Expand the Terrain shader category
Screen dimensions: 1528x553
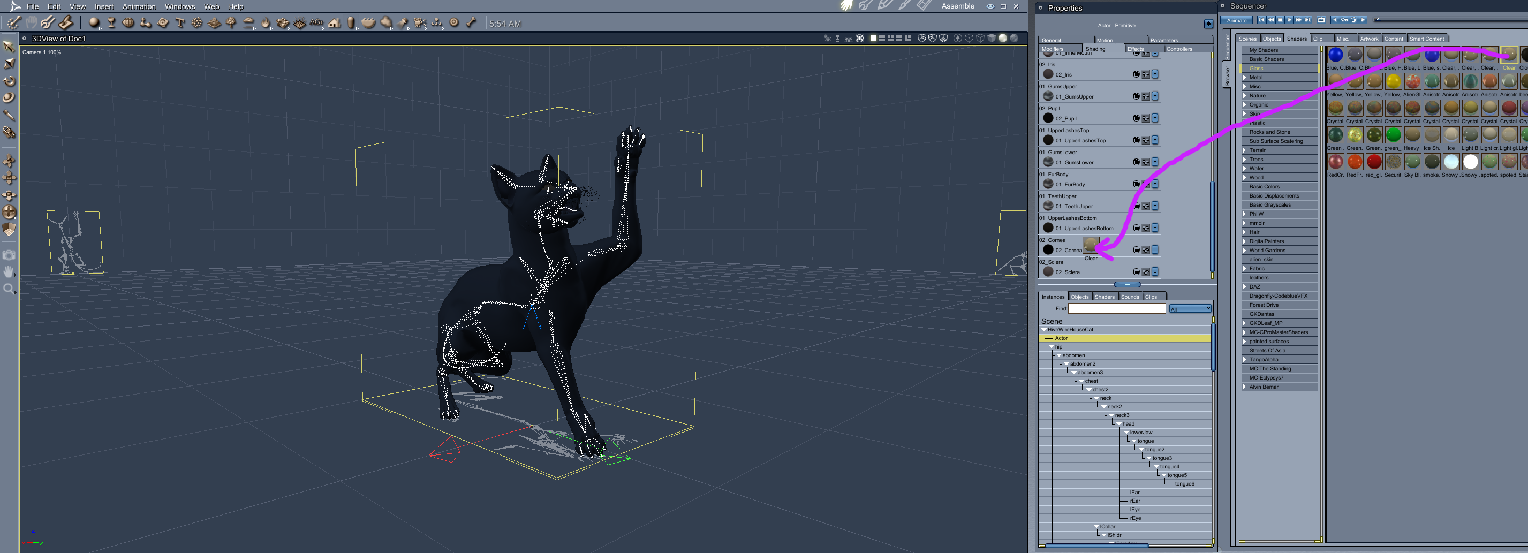[1244, 150]
